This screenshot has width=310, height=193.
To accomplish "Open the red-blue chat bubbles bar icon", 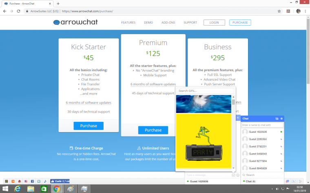I will (288, 181).
